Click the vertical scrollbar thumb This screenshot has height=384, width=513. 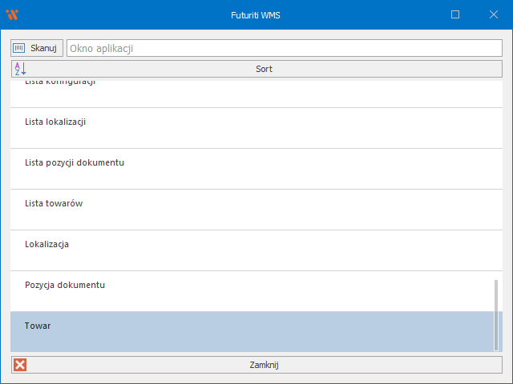tap(496, 315)
